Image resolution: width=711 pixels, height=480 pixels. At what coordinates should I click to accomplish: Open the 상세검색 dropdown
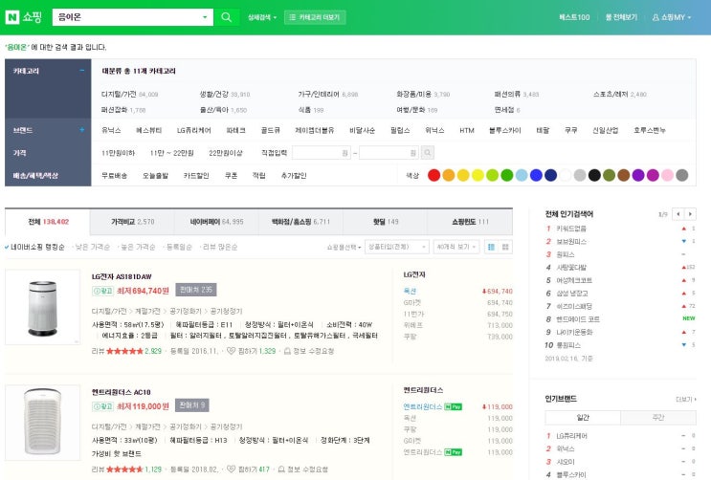(262, 17)
